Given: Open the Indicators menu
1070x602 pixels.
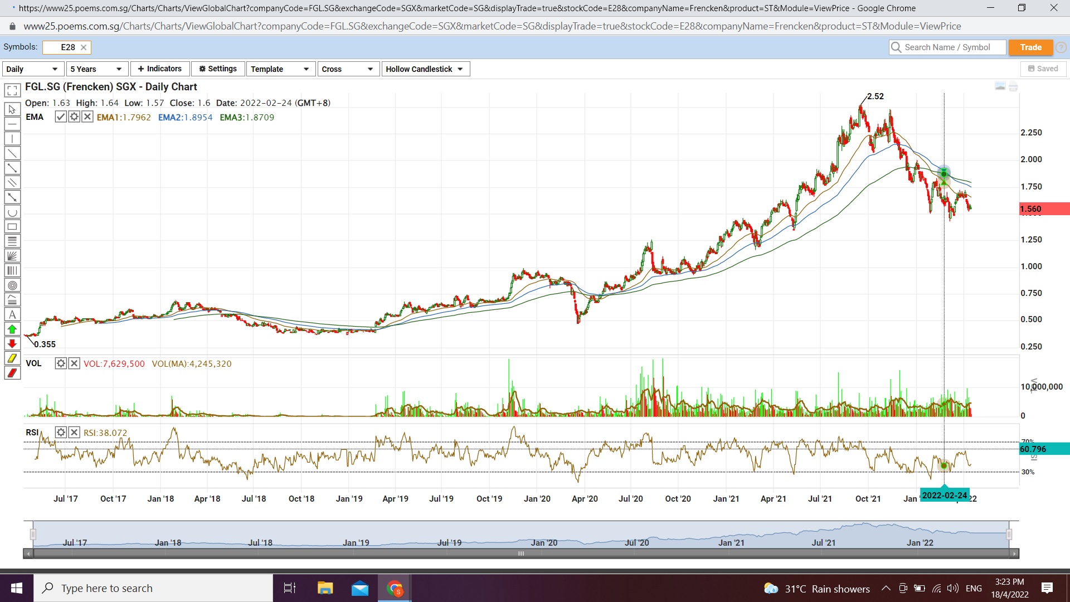Looking at the screenshot, I should (x=160, y=69).
